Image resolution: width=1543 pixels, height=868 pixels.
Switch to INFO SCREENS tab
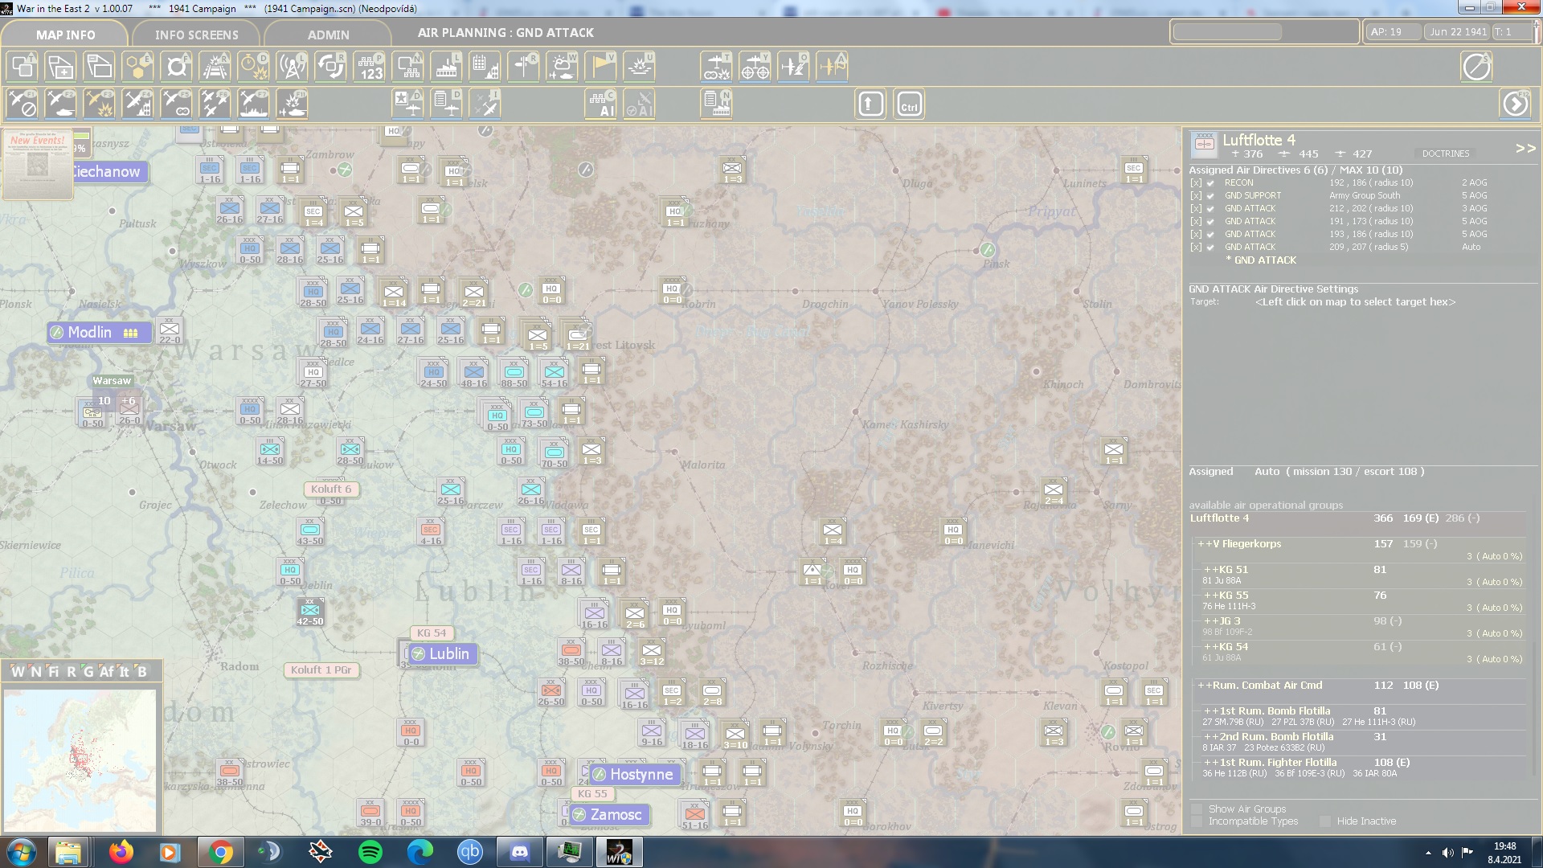coord(196,35)
